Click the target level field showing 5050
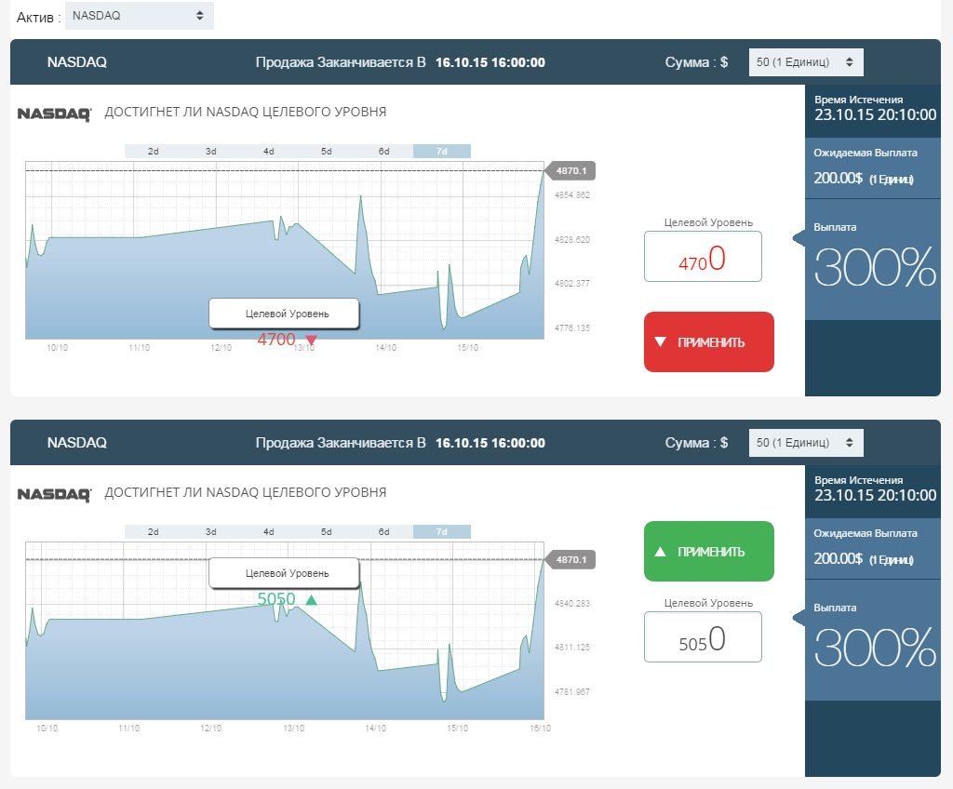Image resolution: width=953 pixels, height=789 pixels. pyautogui.click(x=703, y=637)
